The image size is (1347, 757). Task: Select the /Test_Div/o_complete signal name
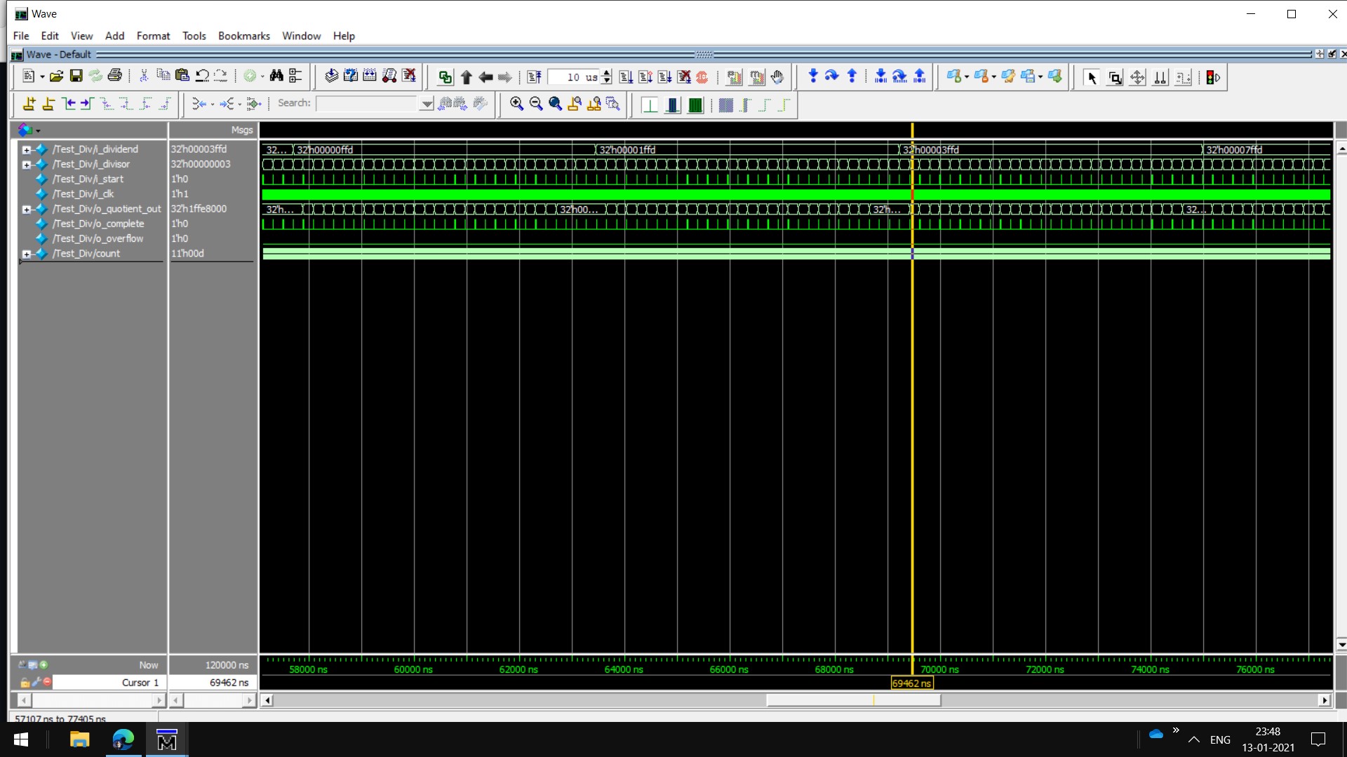point(98,224)
